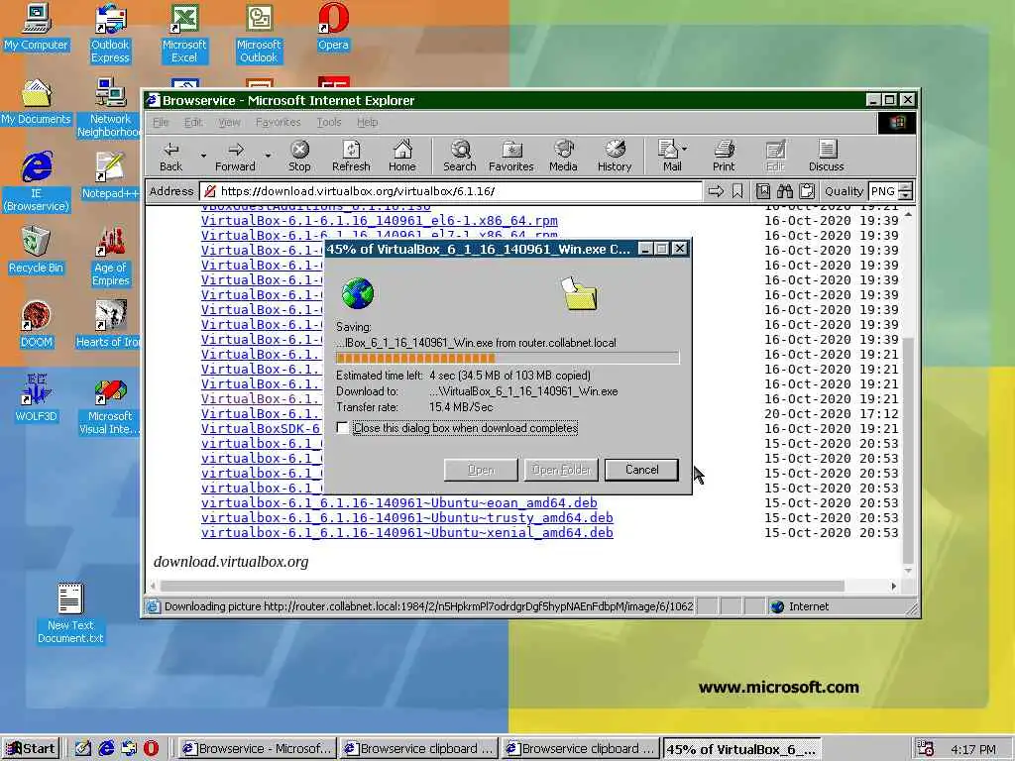Go to the Home page
1015x761 pixels.
click(402, 156)
